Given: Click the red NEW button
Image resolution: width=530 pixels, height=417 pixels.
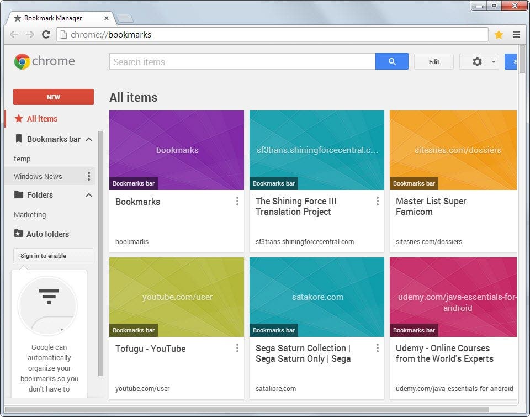Looking at the screenshot, I should [54, 97].
